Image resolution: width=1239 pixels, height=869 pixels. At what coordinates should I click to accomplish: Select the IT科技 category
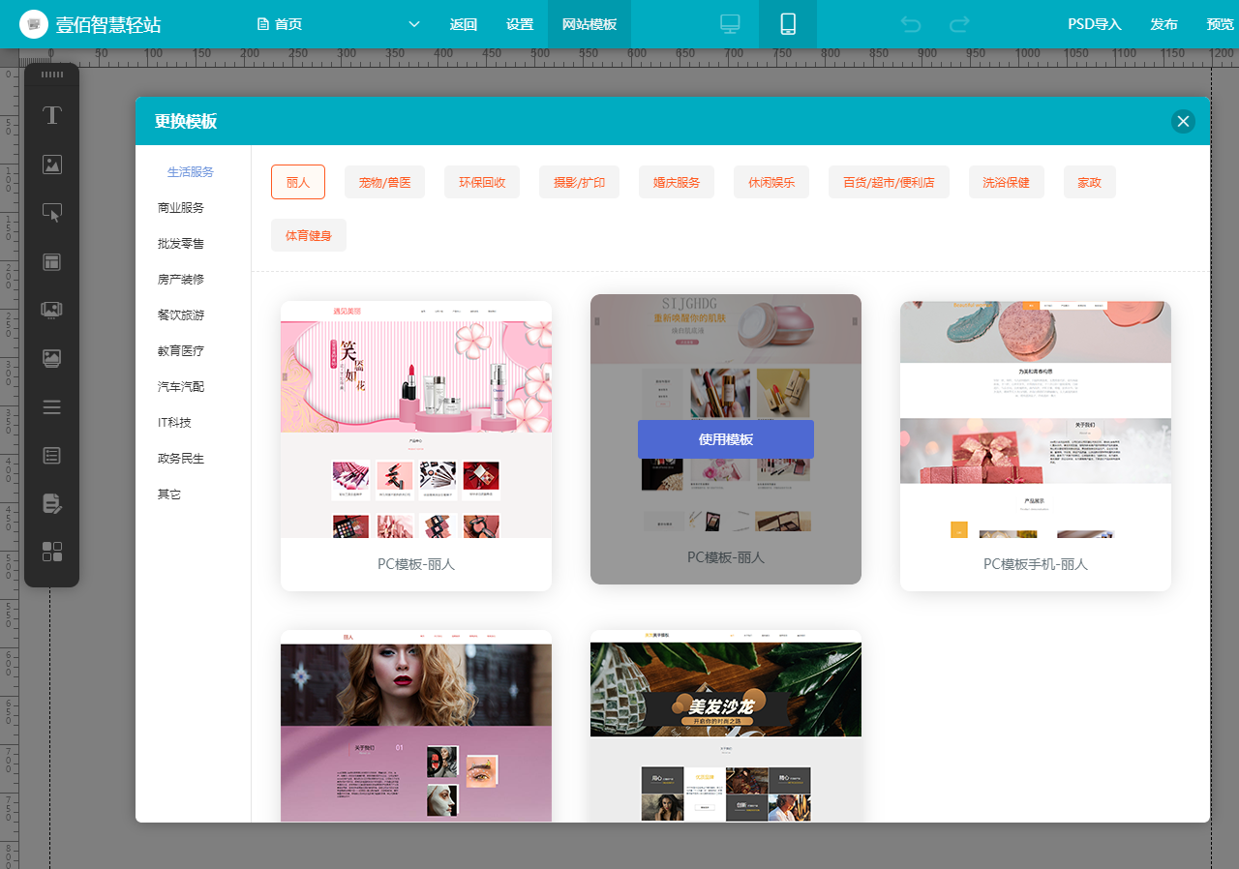click(x=174, y=423)
